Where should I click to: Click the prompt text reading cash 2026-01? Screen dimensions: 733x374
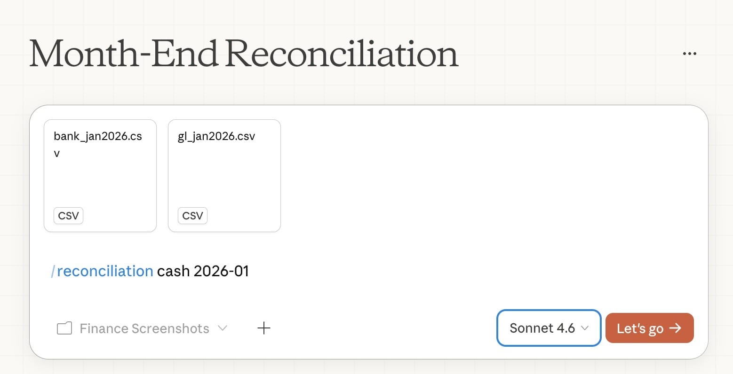pyautogui.click(x=202, y=271)
